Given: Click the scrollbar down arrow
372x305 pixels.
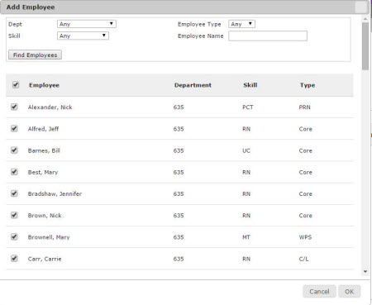Looking at the screenshot, I should pyautogui.click(x=365, y=272).
